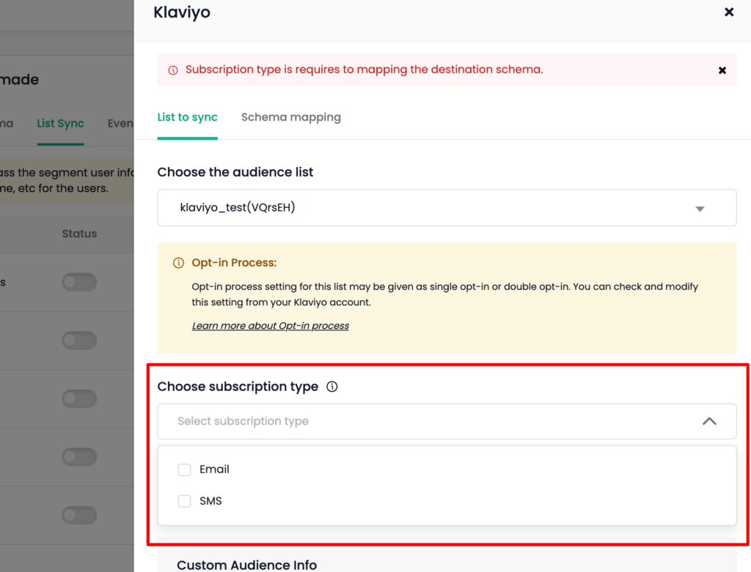
Task: Check the Email subscription checkbox
Action: (x=184, y=469)
